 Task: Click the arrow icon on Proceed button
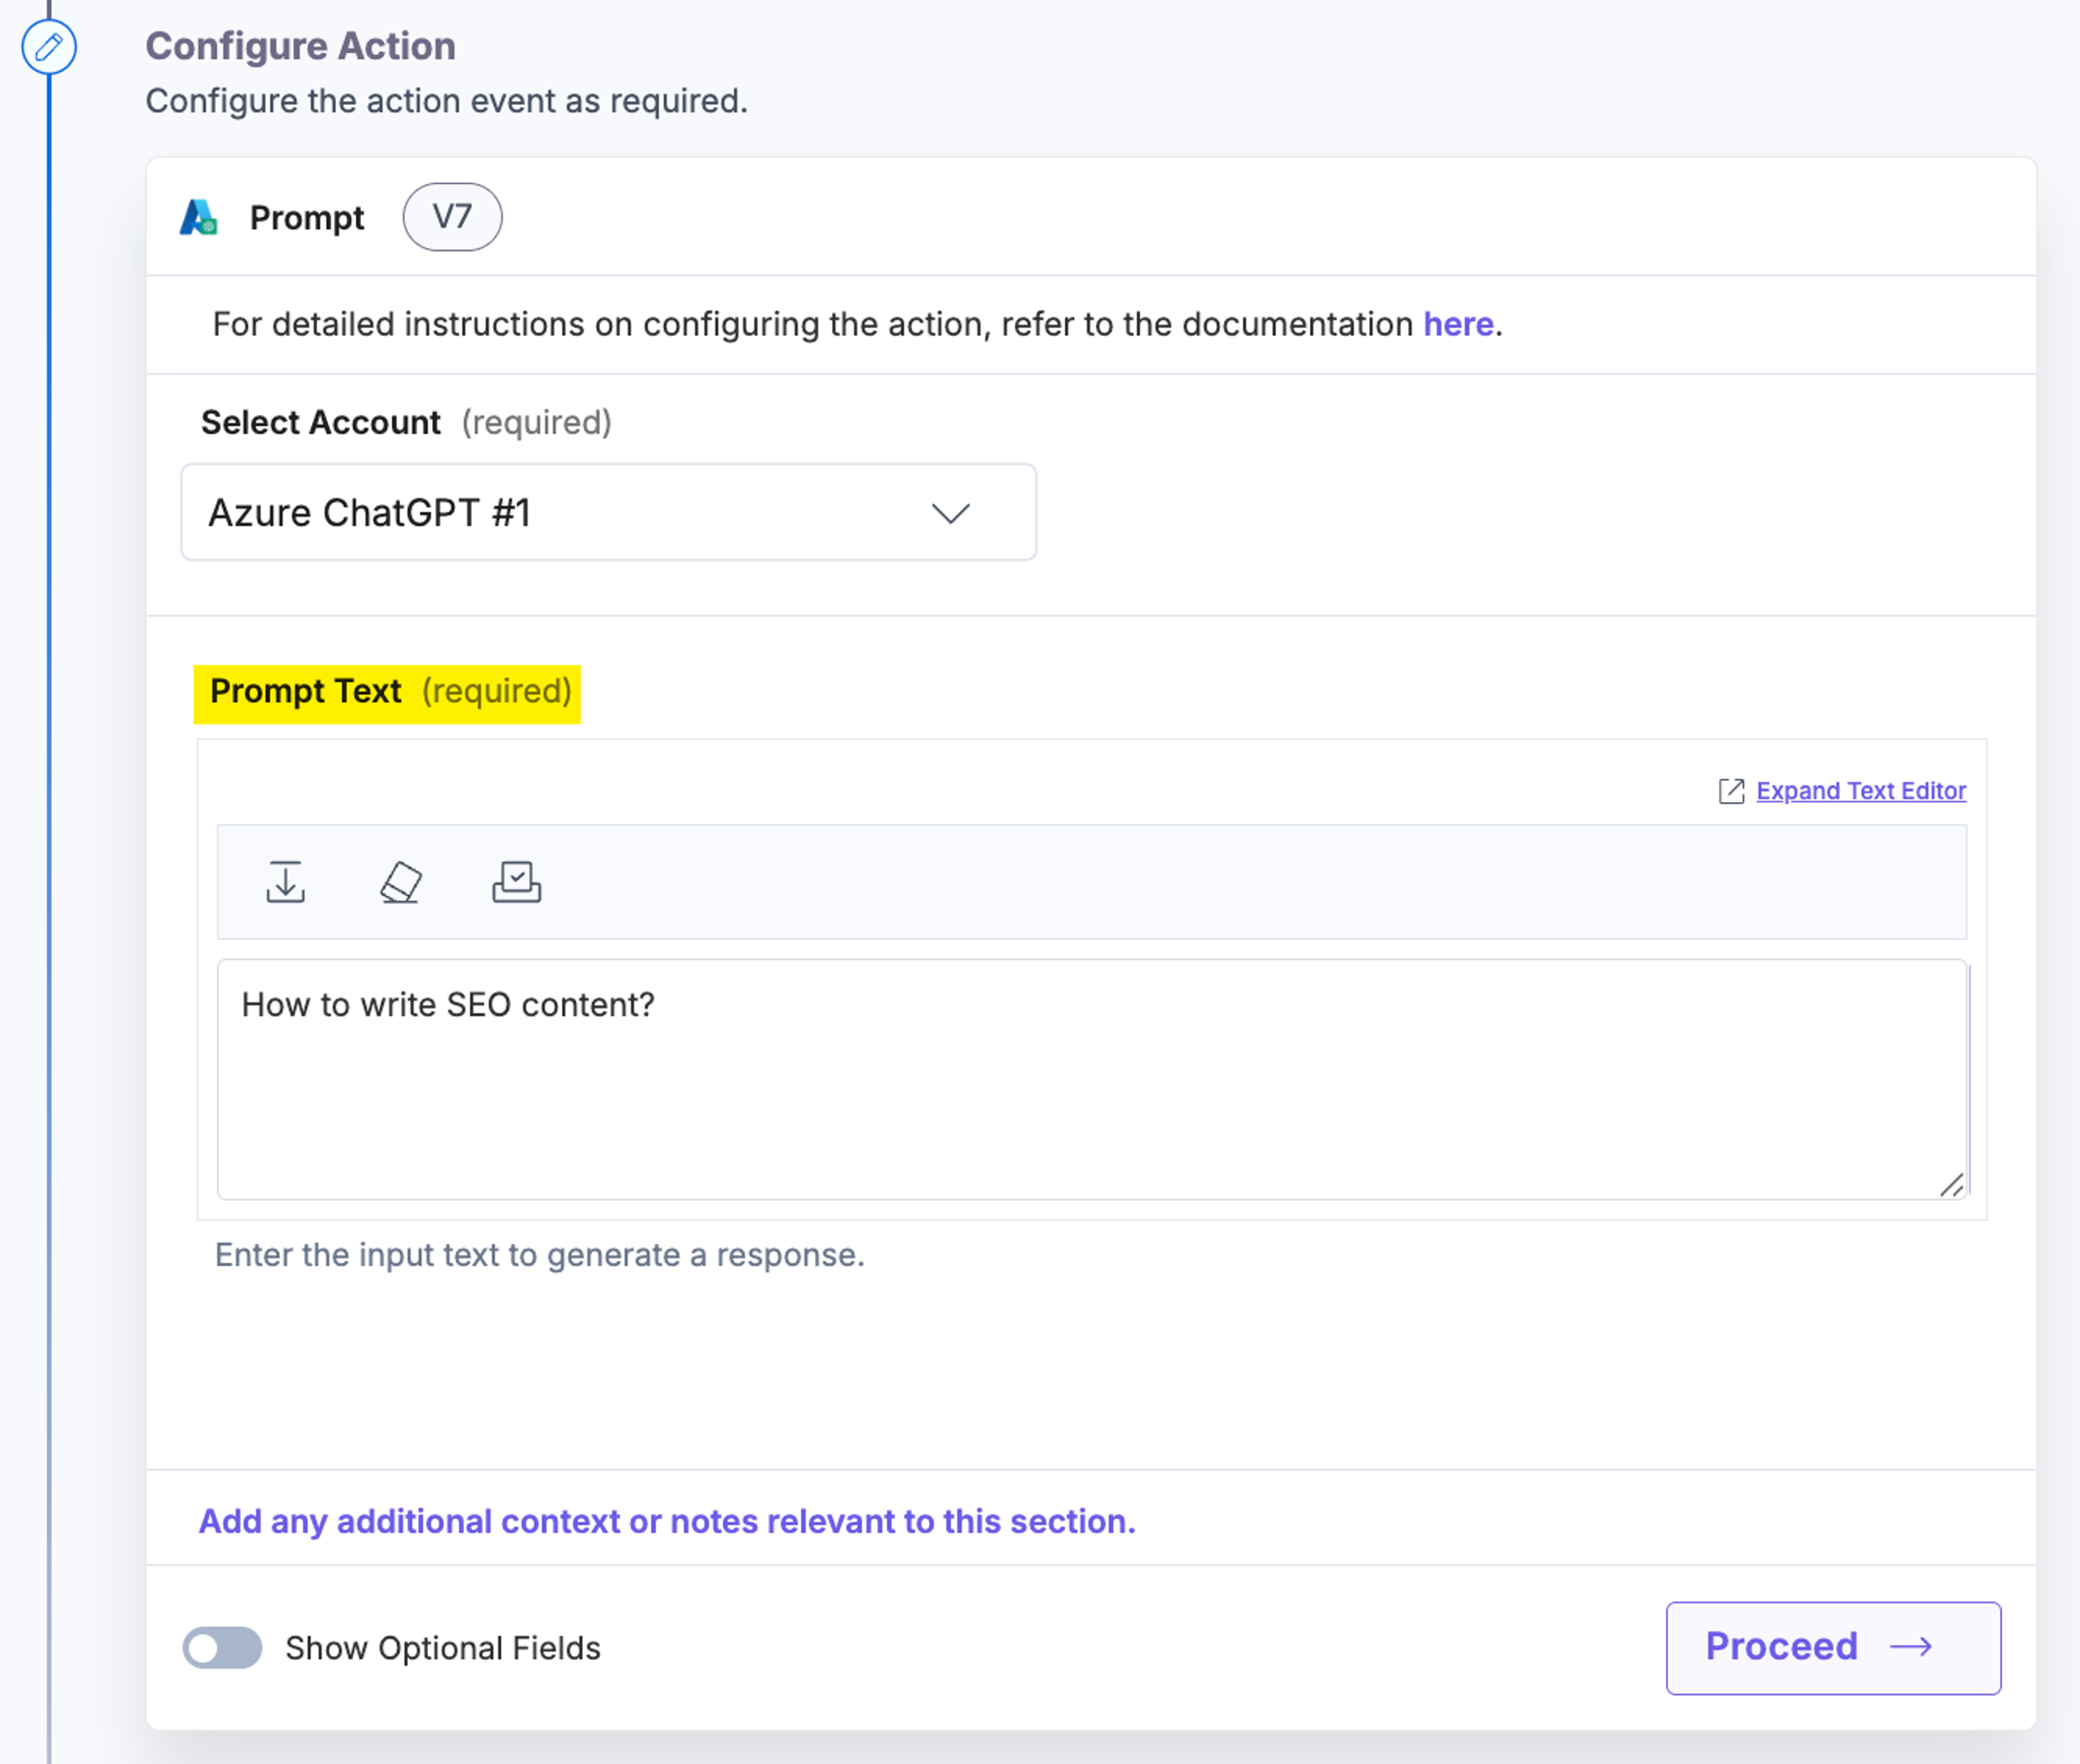[x=1911, y=1646]
